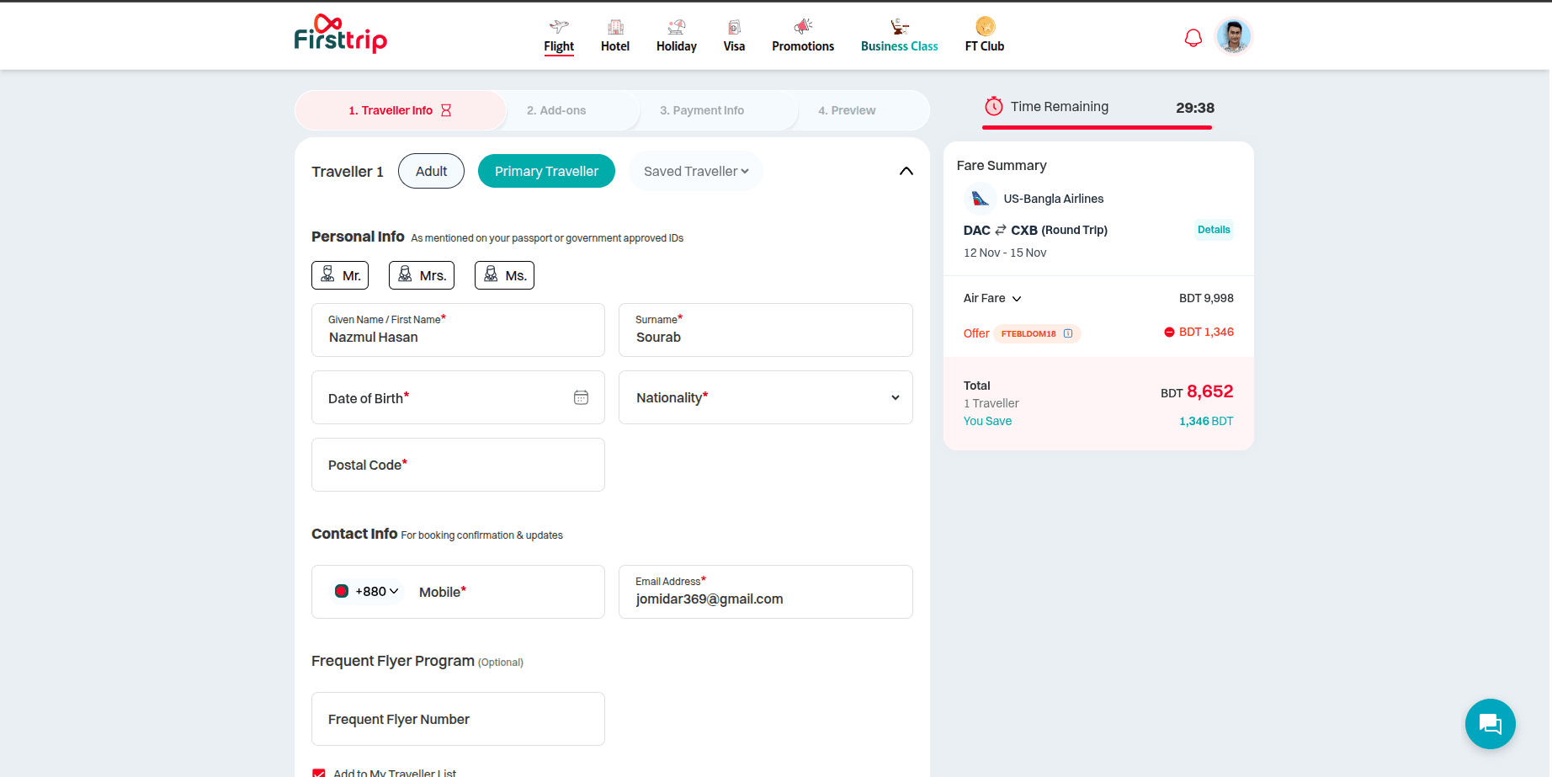Click the Date of Birth calendar icon
This screenshot has width=1552, height=777.
(x=581, y=397)
